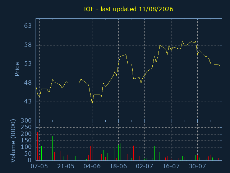Click the 300 volume axis label
The width and height of the screenshot is (230, 173).
click(x=26, y=121)
